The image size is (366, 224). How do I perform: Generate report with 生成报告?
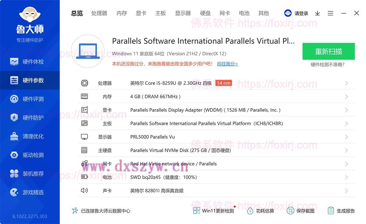point(341,211)
